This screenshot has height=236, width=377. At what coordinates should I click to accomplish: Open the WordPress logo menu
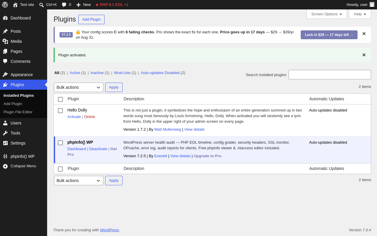tap(5, 5)
